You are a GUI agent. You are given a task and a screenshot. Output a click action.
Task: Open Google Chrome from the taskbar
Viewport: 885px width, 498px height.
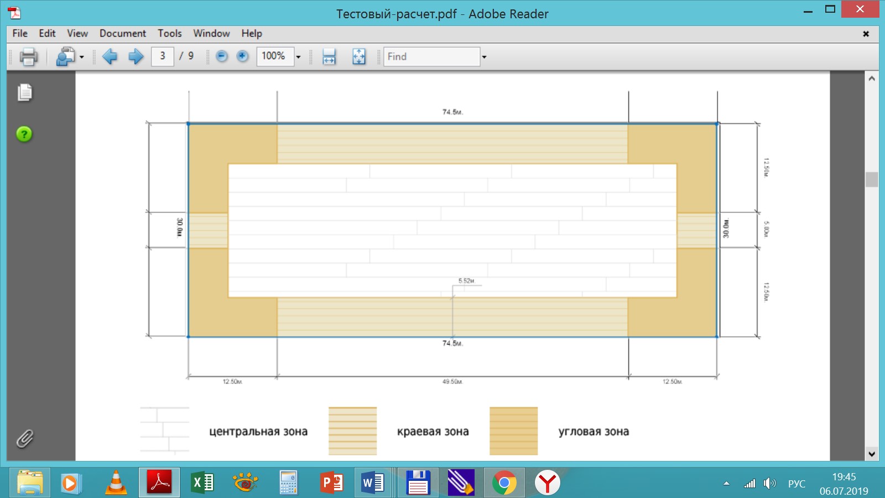(x=504, y=483)
